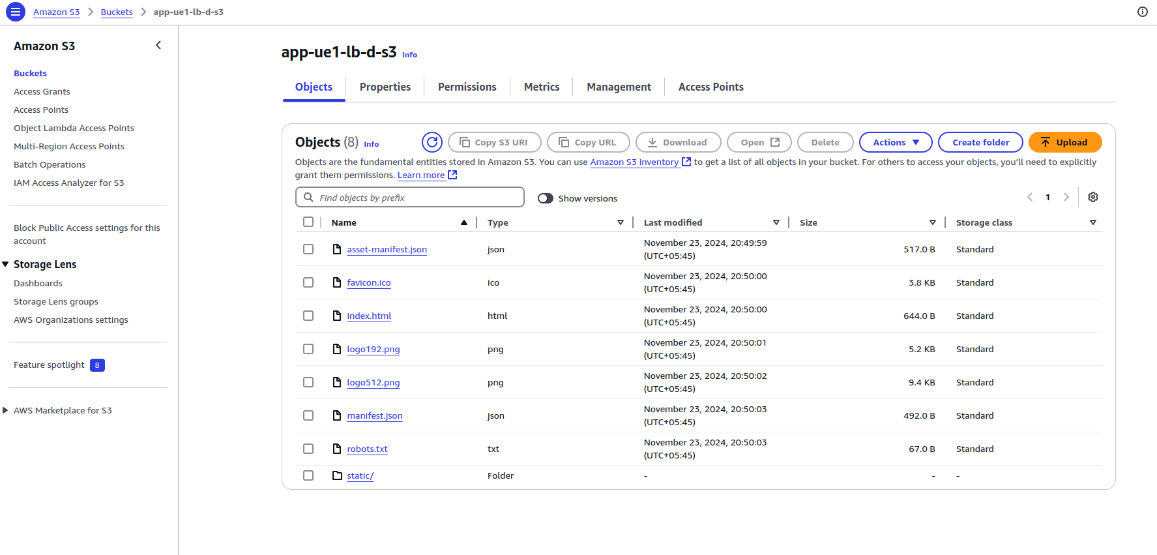This screenshot has width=1157, height=555.
Task: Sort by Type column arrow
Action: point(621,222)
